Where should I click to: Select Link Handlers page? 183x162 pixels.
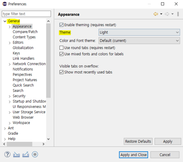click(23, 58)
